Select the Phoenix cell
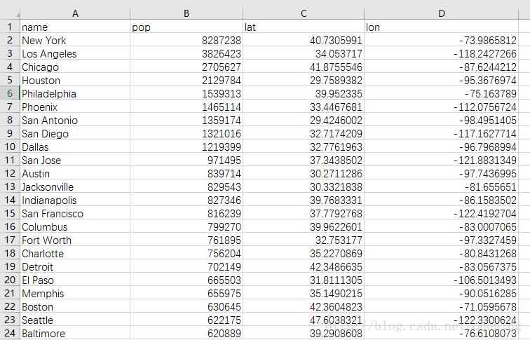Viewport: 530px width, 340px height. [x=75, y=107]
